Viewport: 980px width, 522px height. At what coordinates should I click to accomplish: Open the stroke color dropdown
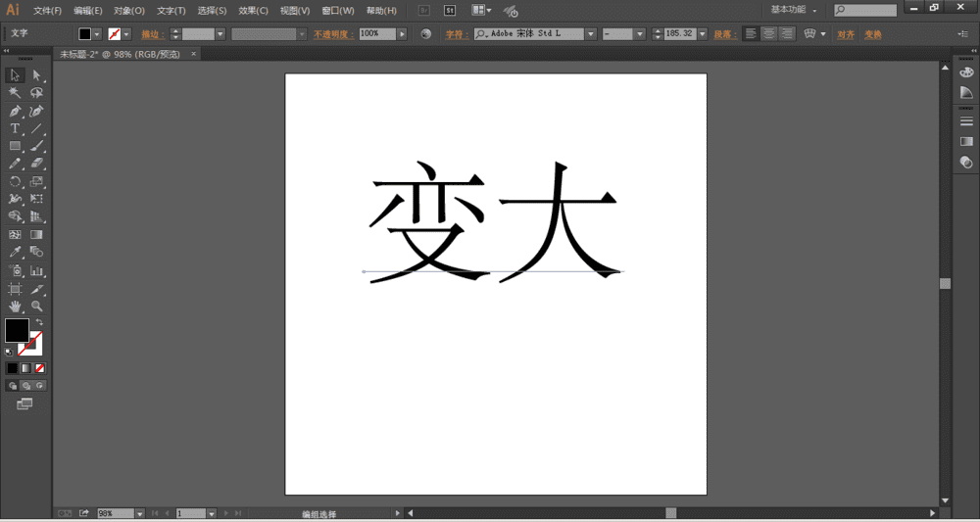[126, 33]
